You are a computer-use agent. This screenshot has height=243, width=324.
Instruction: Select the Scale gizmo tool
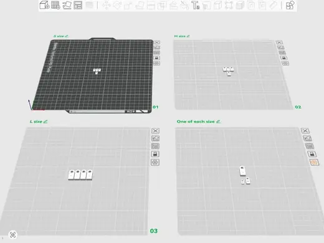click(128, 6)
